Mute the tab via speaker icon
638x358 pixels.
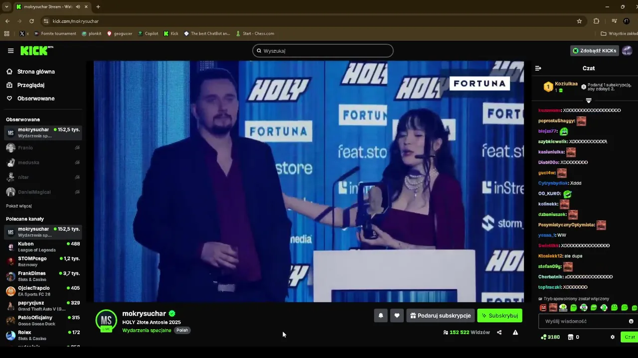[x=78, y=7]
